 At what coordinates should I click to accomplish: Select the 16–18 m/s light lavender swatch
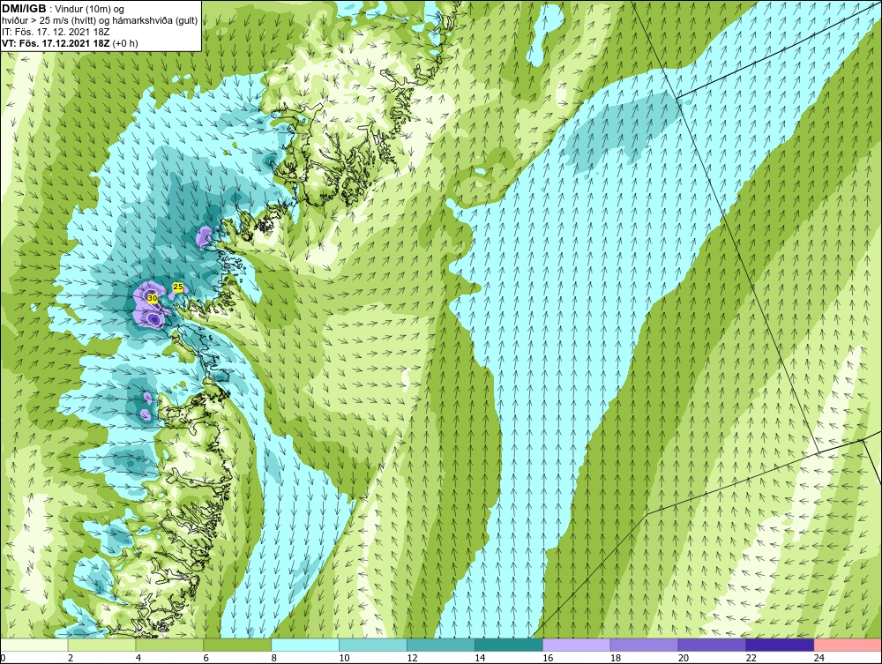577,645
